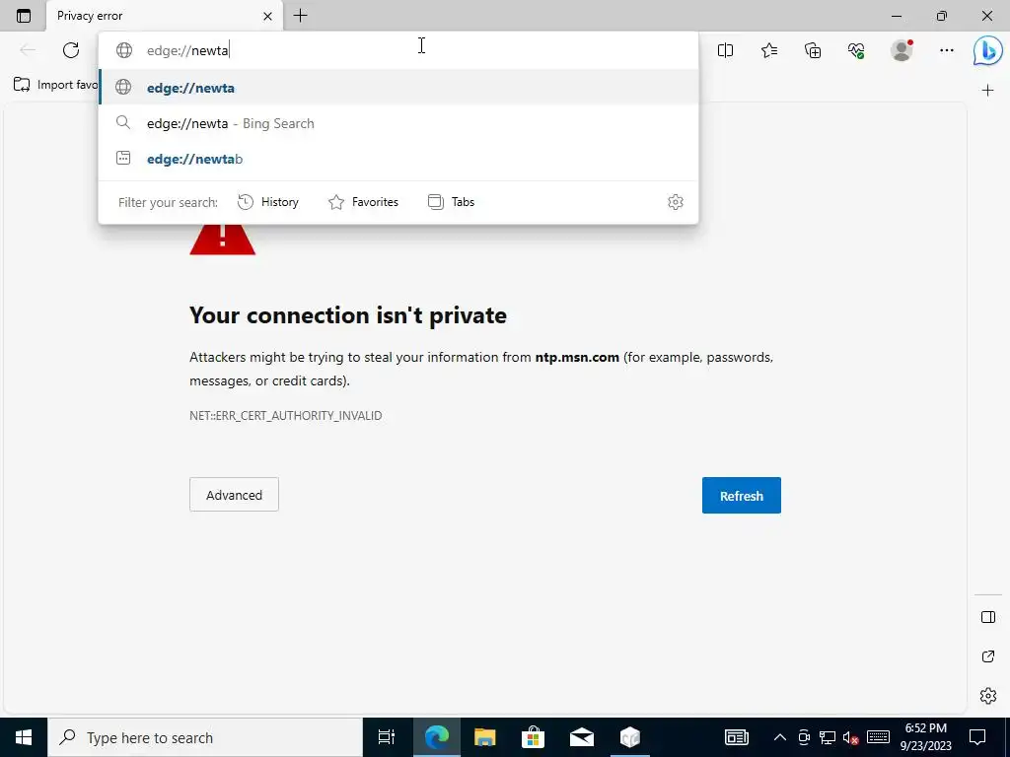Image resolution: width=1010 pixels, height=757 pixels.
Task: Select edge://newta Bing Search suggestion
Action: click(x=398, y=123)
